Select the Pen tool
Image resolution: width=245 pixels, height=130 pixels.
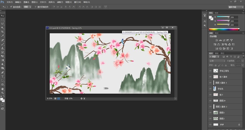click(x=2, y=73)
